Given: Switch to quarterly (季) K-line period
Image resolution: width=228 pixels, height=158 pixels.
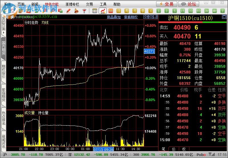Looking at the screenshot, I should click(x=143, y=11).
